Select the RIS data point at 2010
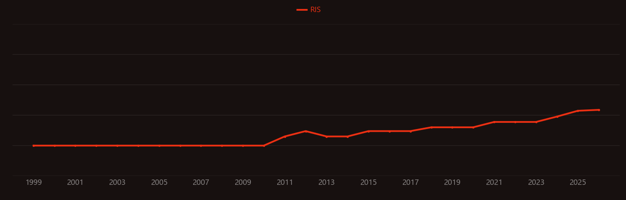 (x=264, y=146)
